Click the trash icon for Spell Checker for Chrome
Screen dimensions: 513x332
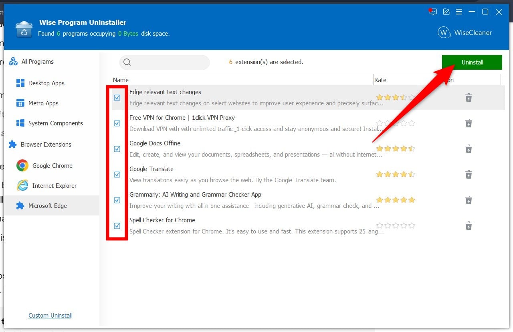[x=469, y=226]
